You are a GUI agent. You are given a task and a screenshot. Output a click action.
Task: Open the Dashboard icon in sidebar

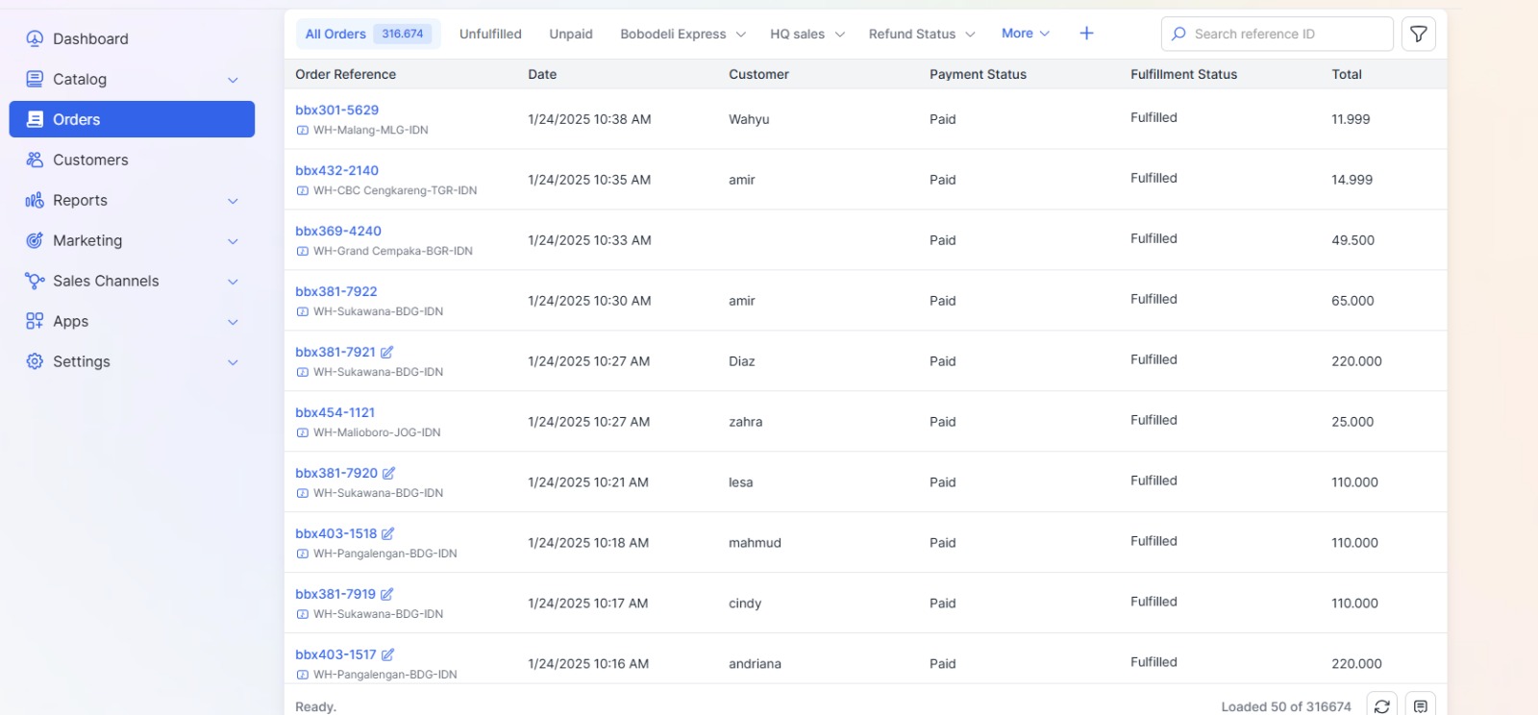35,38
